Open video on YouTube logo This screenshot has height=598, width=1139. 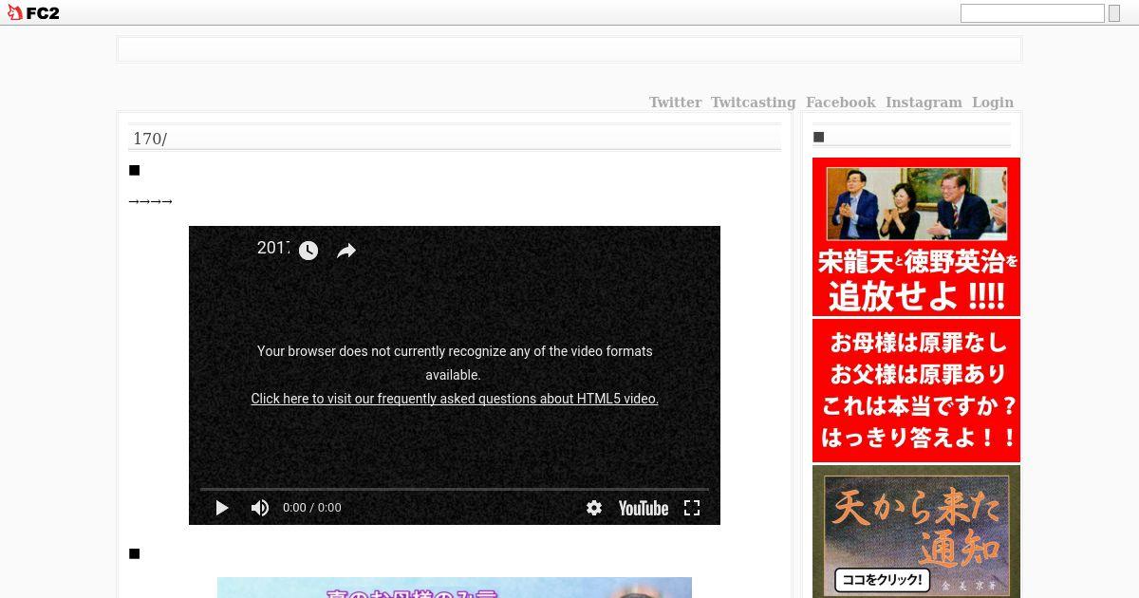pyautogui.click(x=644, y=508)
